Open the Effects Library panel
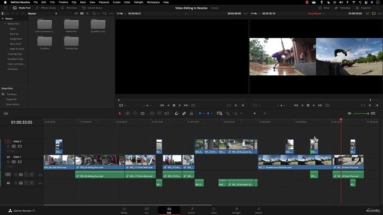This screenshot has width=383, height=215. pos(45,8)
